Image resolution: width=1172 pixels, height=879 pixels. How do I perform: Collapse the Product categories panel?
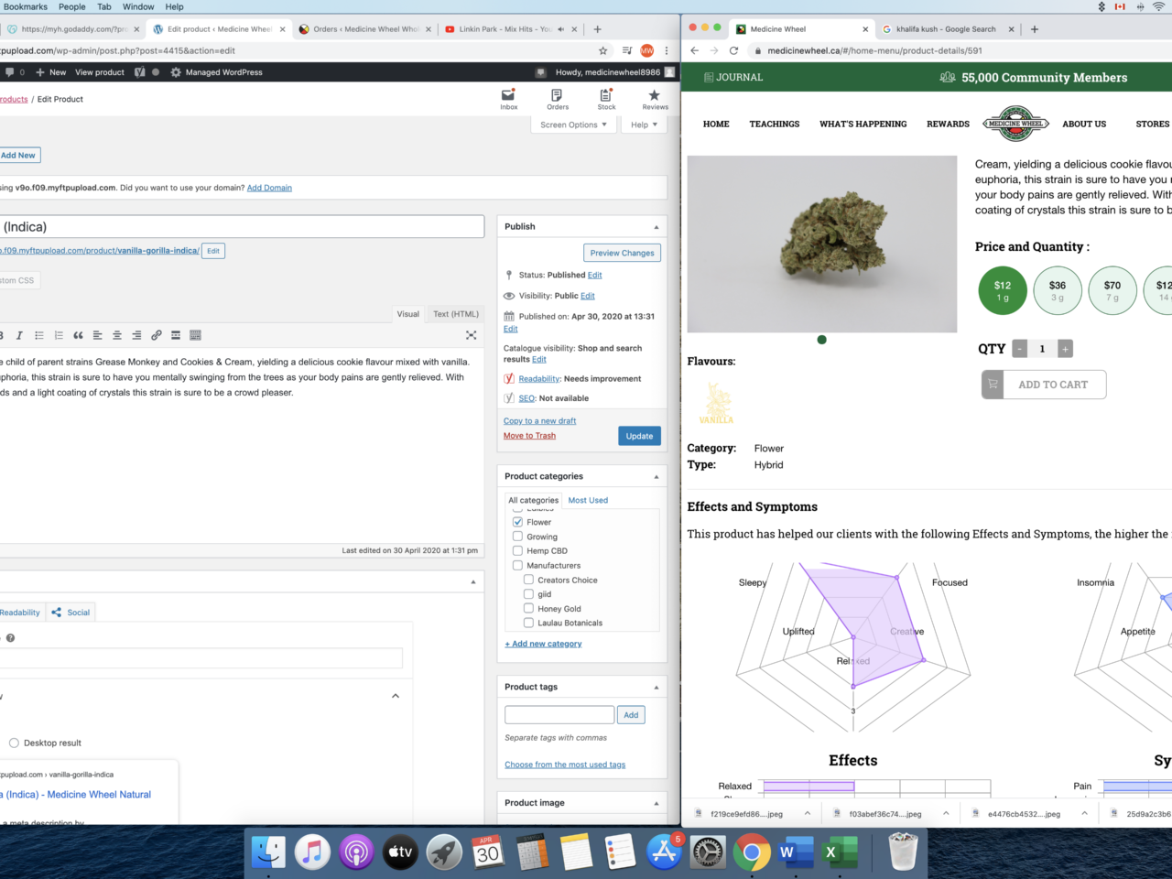[x=656, y=477]
